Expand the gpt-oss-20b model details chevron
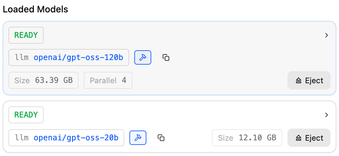Viewport: 339px width, 156px height. click(327, 115)
